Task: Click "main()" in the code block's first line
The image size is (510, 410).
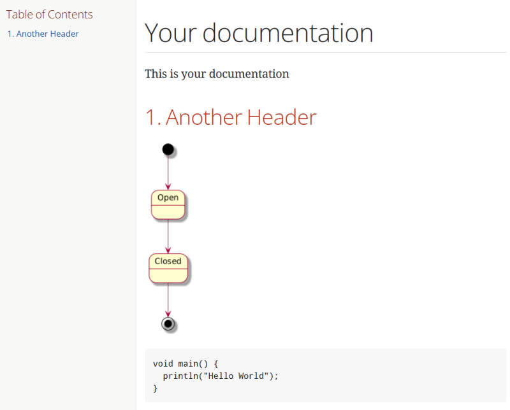Action: tap(193, 364)
